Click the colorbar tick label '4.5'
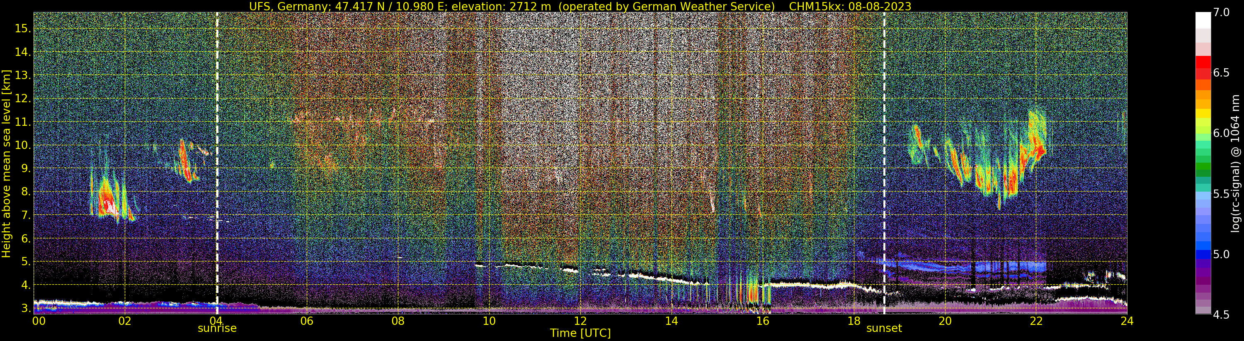Screen dimensions: 1244x341 coord(1222,315)
